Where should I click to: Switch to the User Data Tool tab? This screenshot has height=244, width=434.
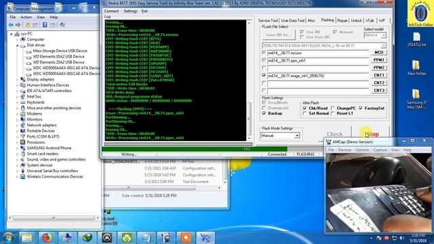(292, 21)
